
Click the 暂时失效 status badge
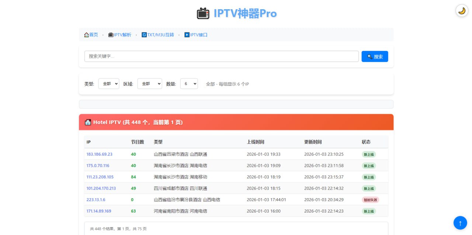tap(370, 200)
